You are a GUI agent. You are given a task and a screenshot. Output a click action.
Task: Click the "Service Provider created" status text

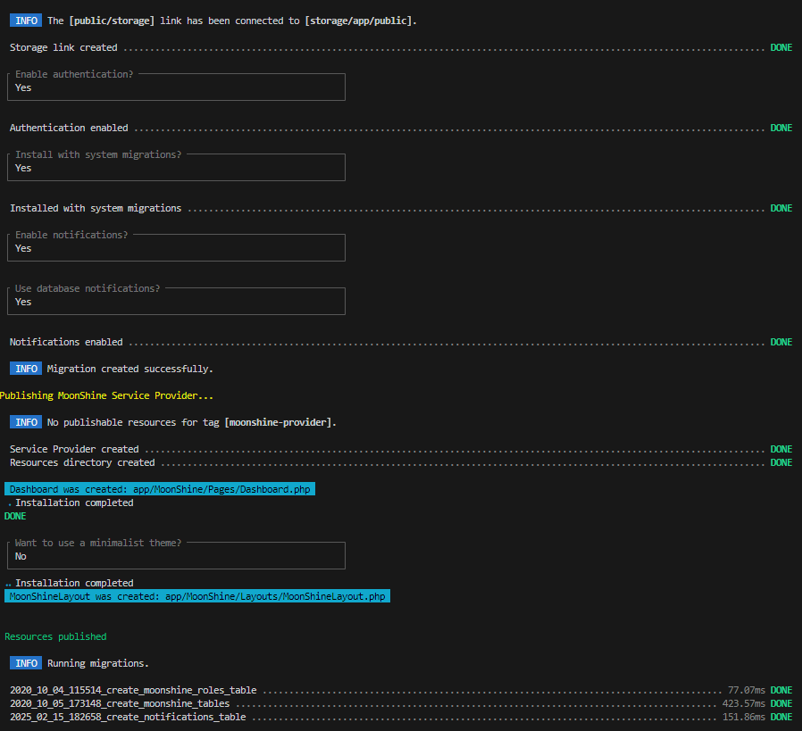click(x=74, y=449)
